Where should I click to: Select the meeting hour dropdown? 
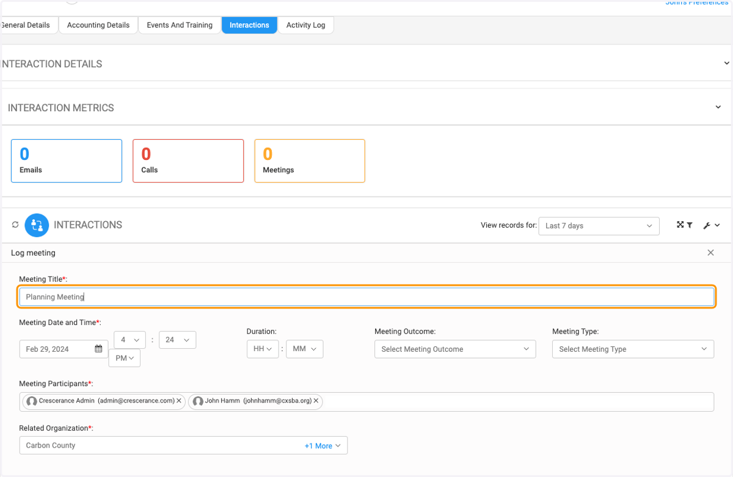click(x=129, y=340)
